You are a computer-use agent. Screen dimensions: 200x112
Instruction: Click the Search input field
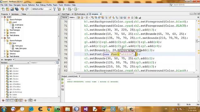click(x=186, y=5)
